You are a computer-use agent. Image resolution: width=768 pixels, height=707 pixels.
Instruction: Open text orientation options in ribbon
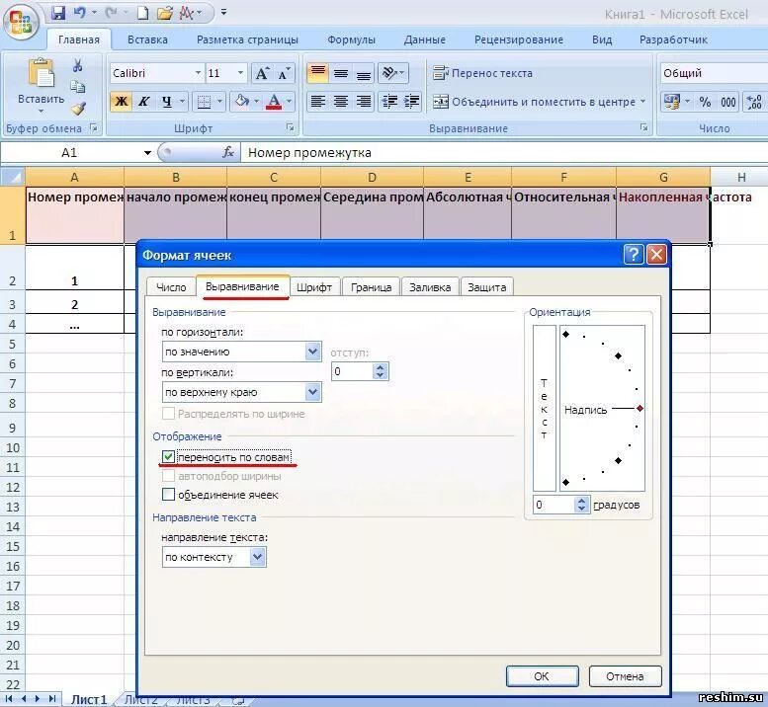pos(392,73)
